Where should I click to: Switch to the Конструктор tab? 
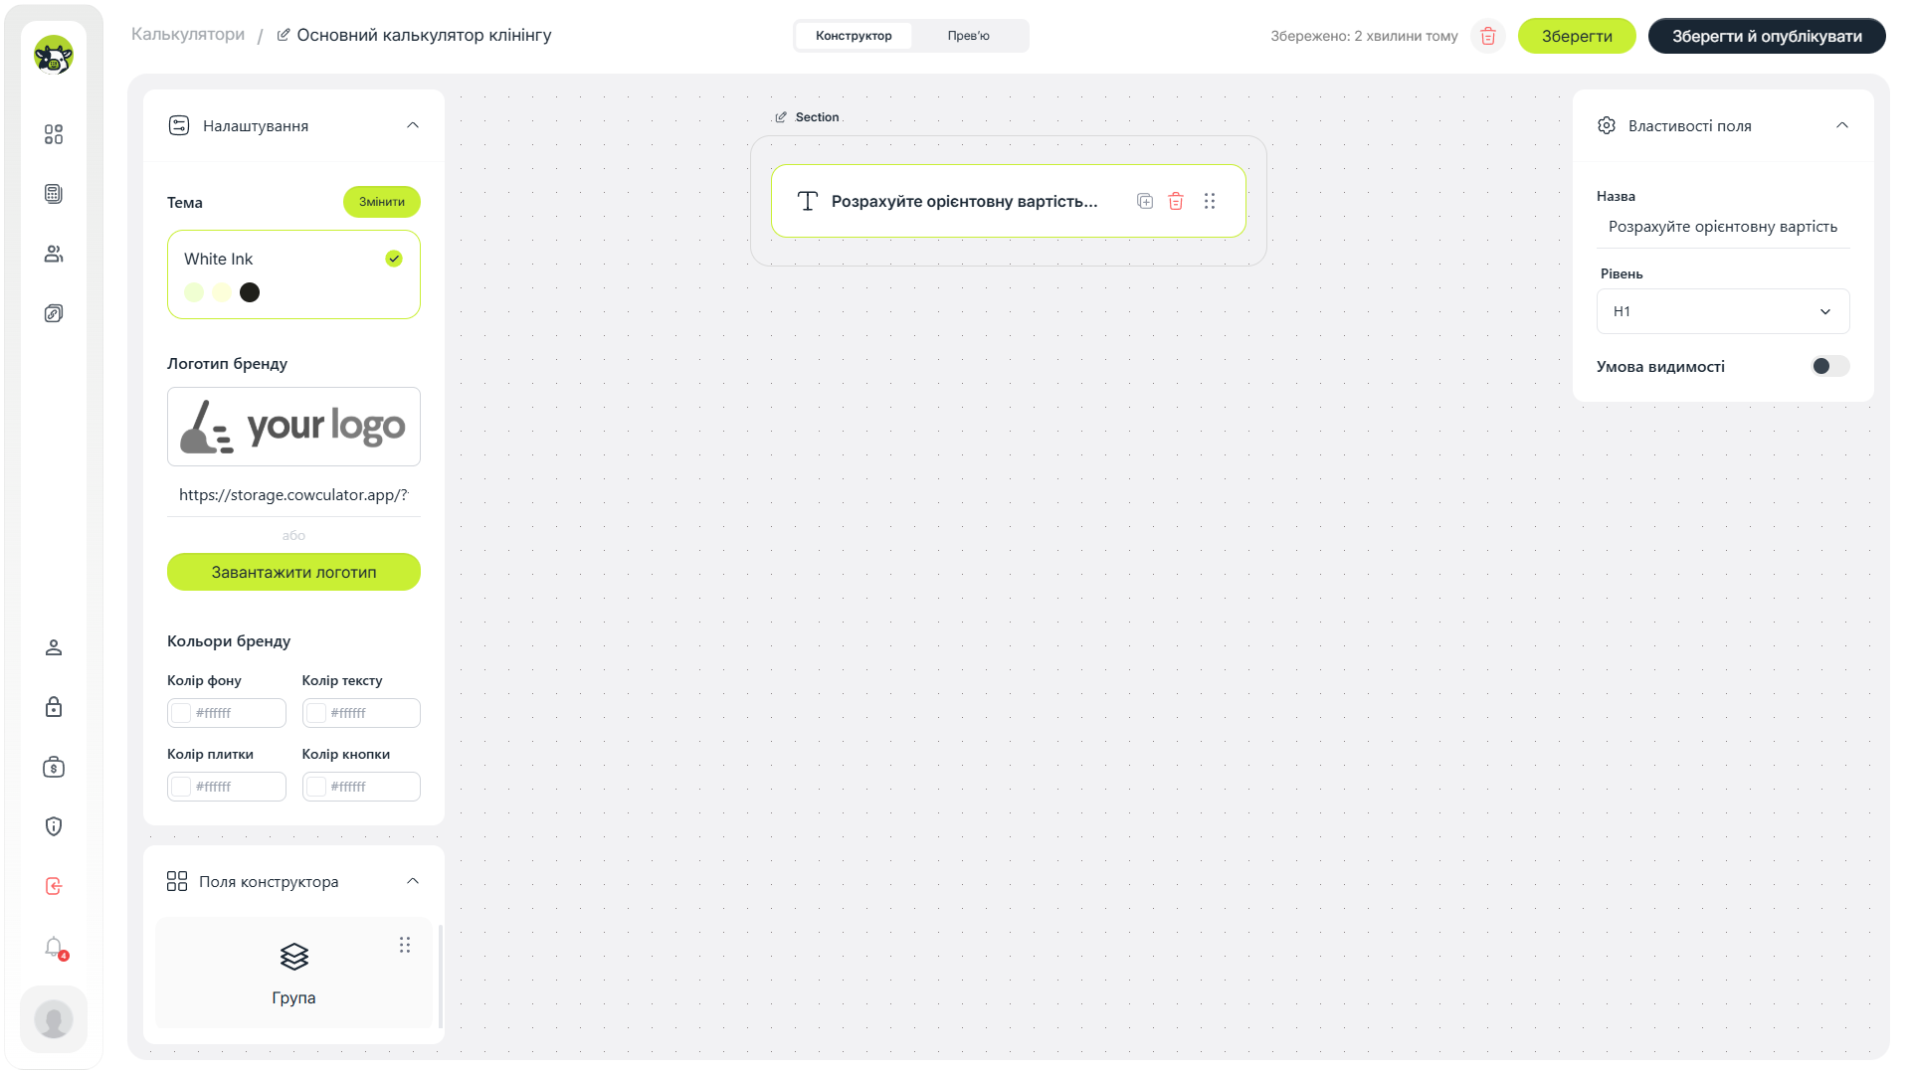click(854, 36)
